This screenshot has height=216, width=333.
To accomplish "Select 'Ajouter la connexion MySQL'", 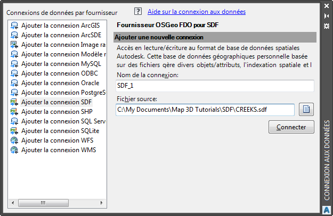I will [61, 64].
